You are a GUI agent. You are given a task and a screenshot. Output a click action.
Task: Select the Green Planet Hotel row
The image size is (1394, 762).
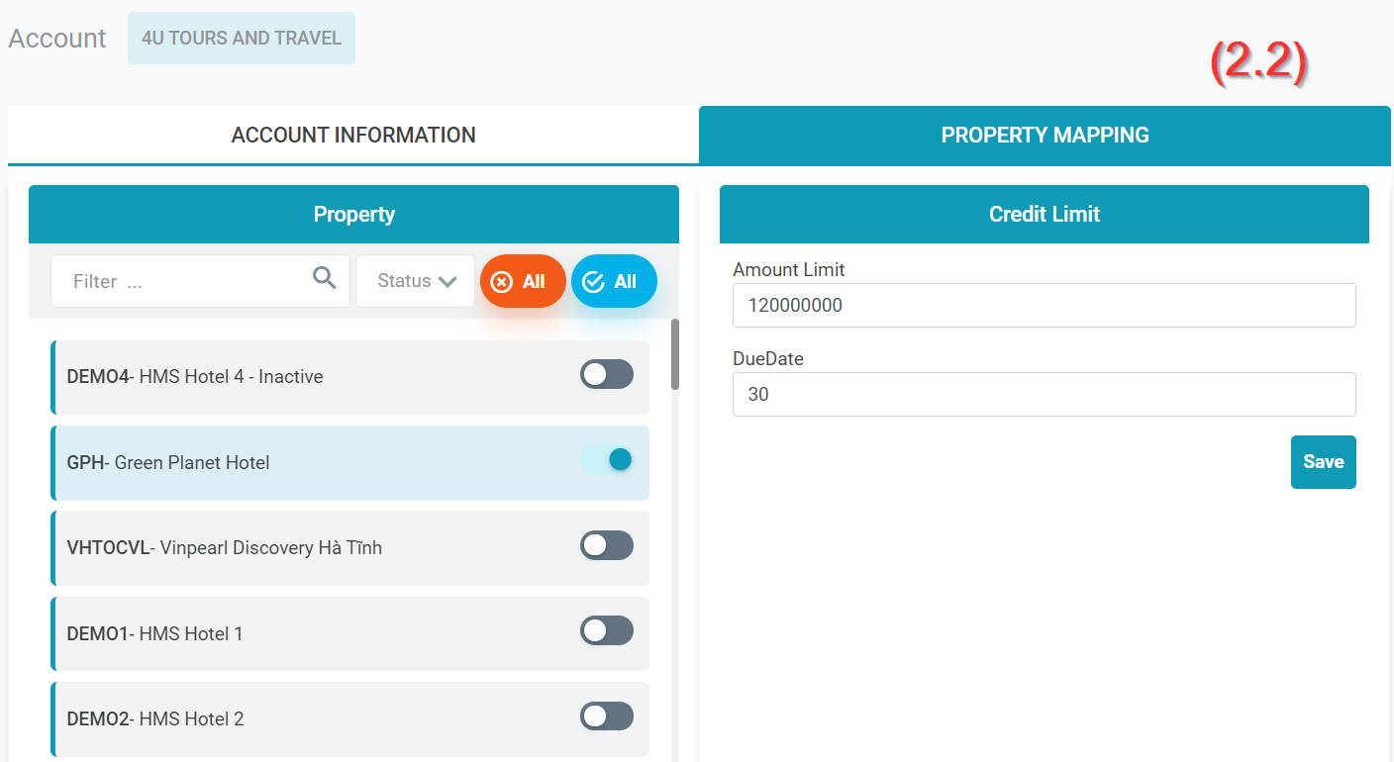coord(297,463)
